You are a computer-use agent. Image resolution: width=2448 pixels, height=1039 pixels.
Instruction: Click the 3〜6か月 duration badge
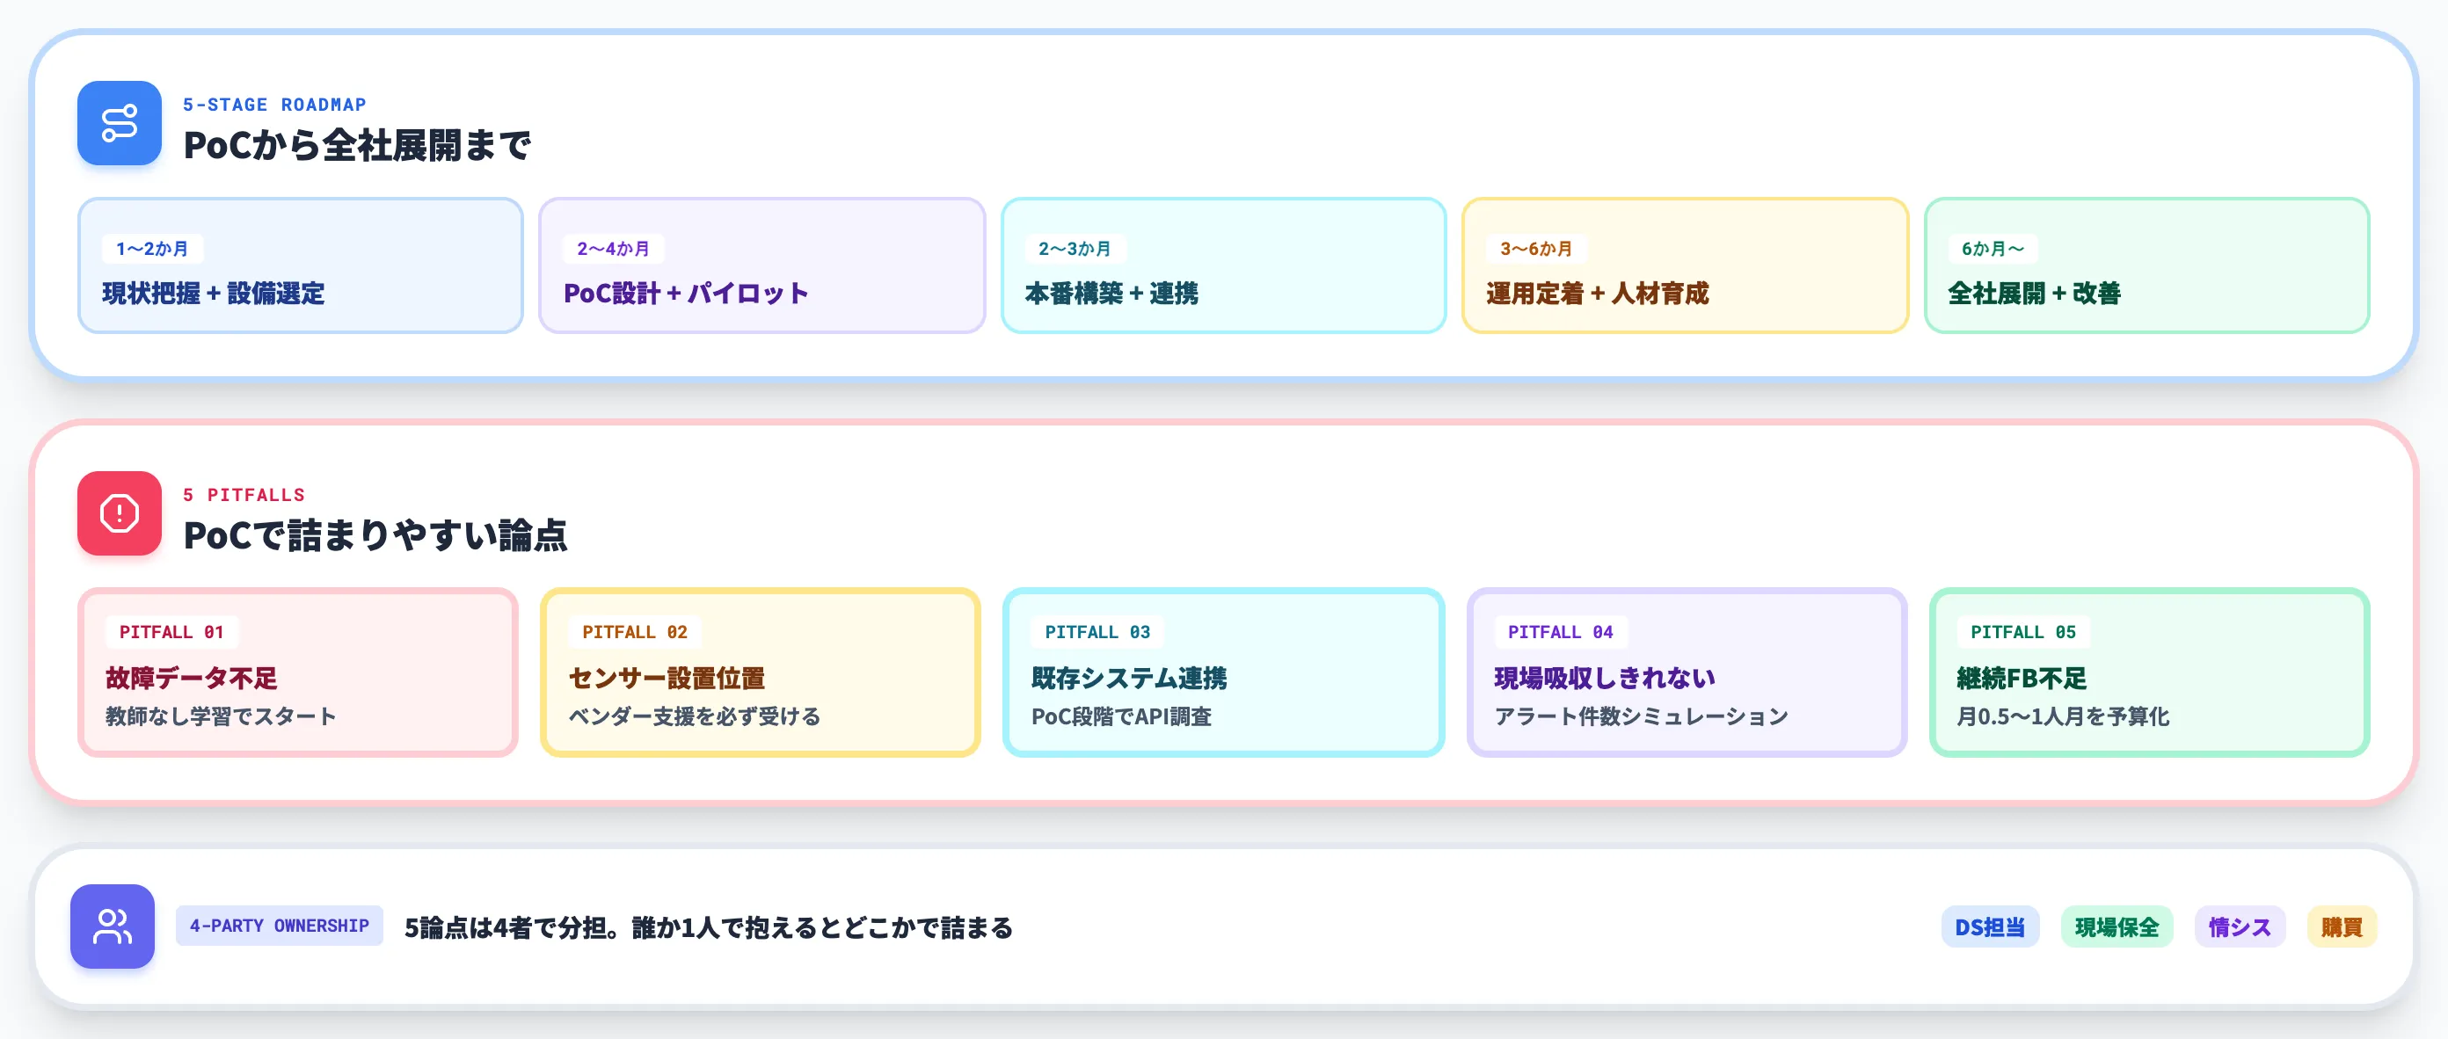[x=1535, y=249]
